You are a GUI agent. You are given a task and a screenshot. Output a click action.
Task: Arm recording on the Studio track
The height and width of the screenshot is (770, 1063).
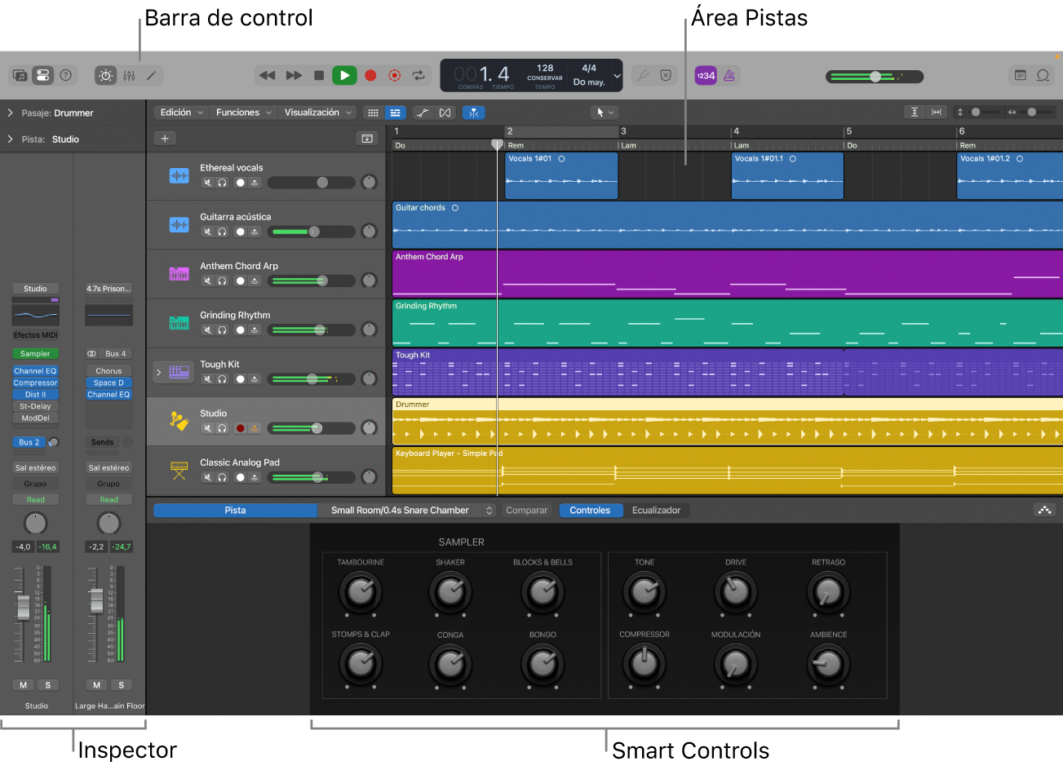tap(241, 427)
